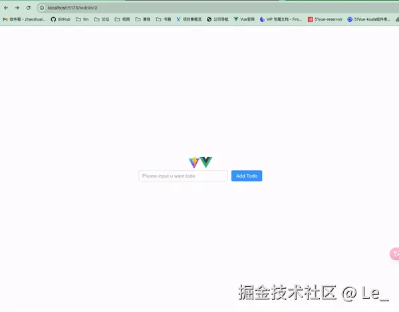The height and width of the screenshot is (312, 399).
Task: Click the Add Todo button
Action: point(247,176)
